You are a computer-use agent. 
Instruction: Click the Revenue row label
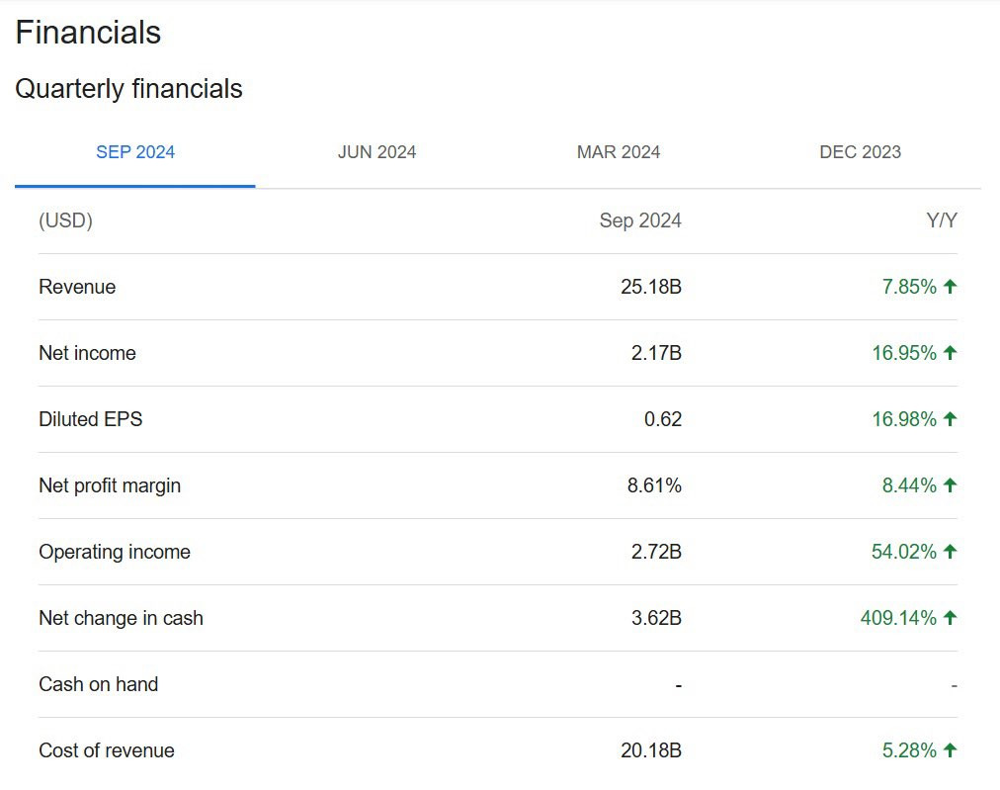tap(77, 287)
